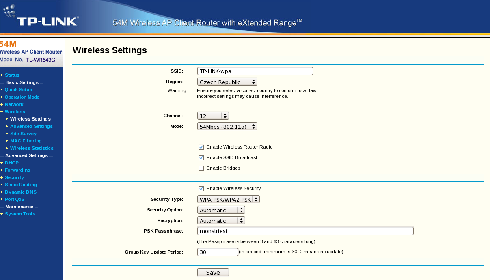Click the passphrase length hint text
This screenshot has height=280, width=490.
[256, 241]
